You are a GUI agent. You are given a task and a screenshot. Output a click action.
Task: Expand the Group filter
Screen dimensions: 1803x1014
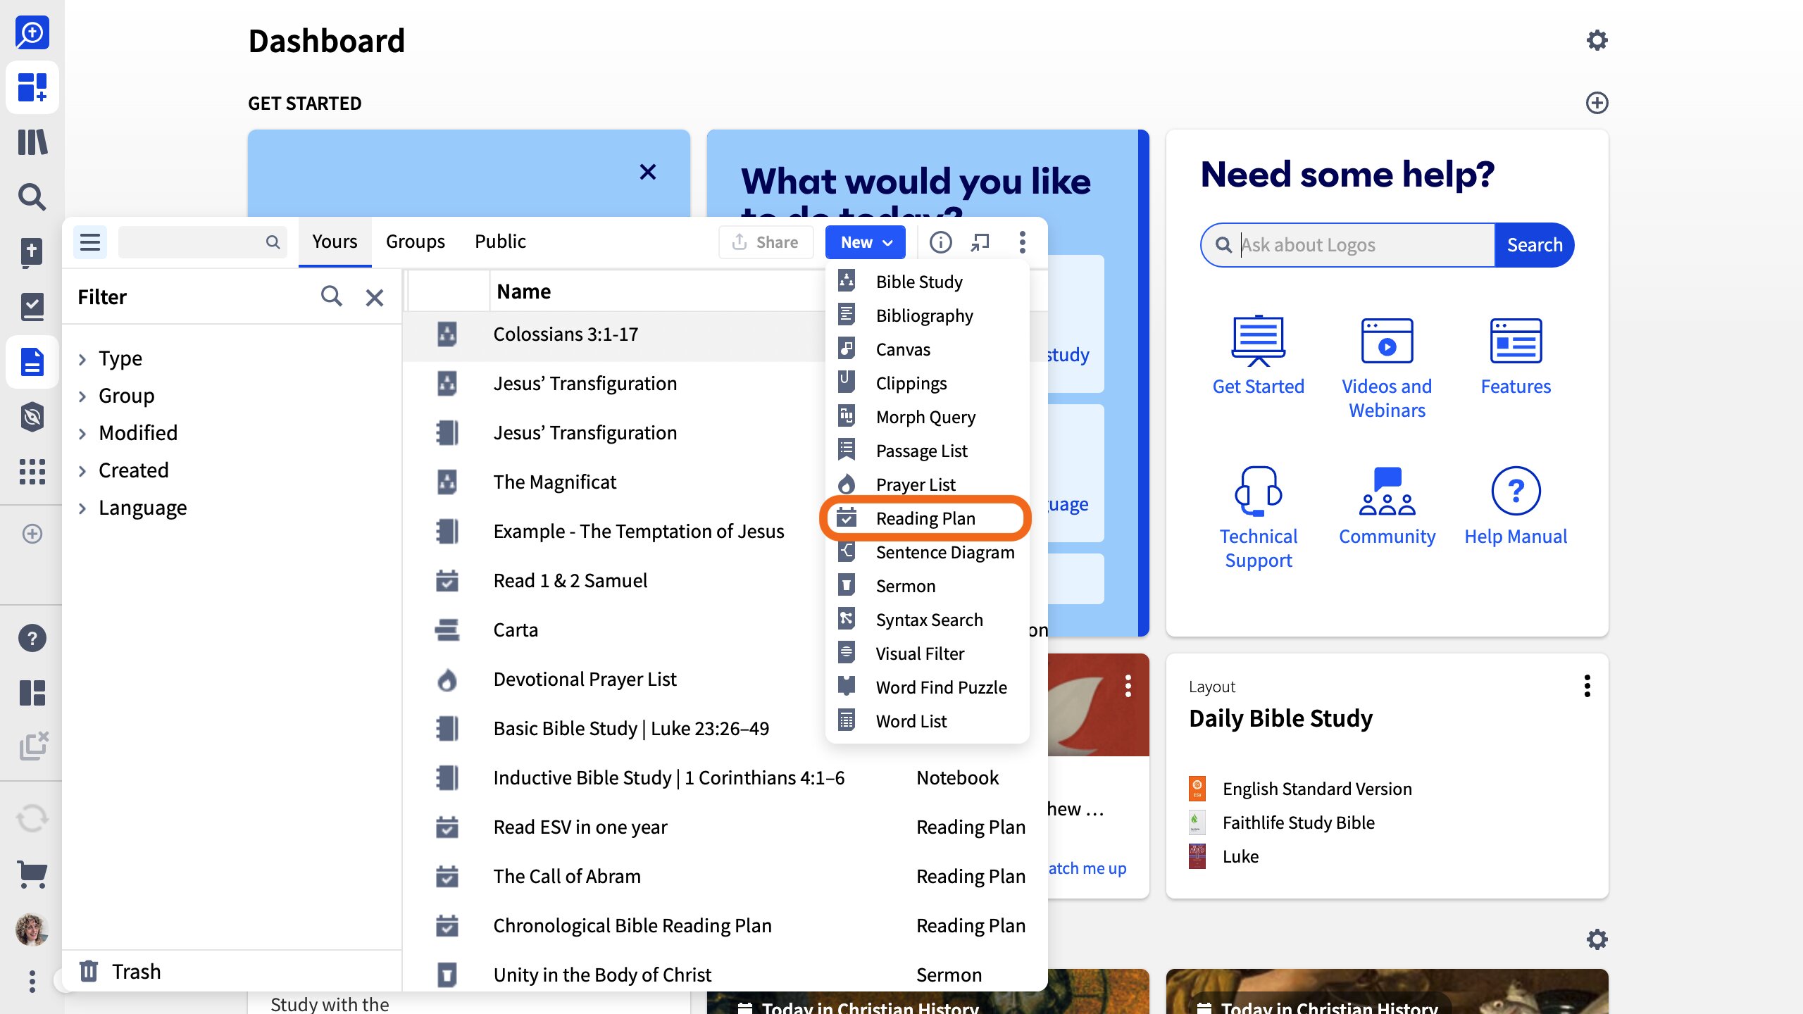(x=82, y=396)
